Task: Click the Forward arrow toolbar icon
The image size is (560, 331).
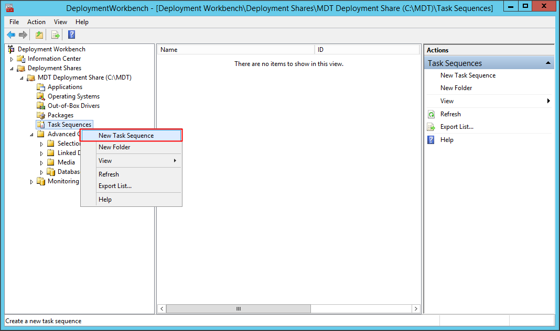Action: pos(23,35)
